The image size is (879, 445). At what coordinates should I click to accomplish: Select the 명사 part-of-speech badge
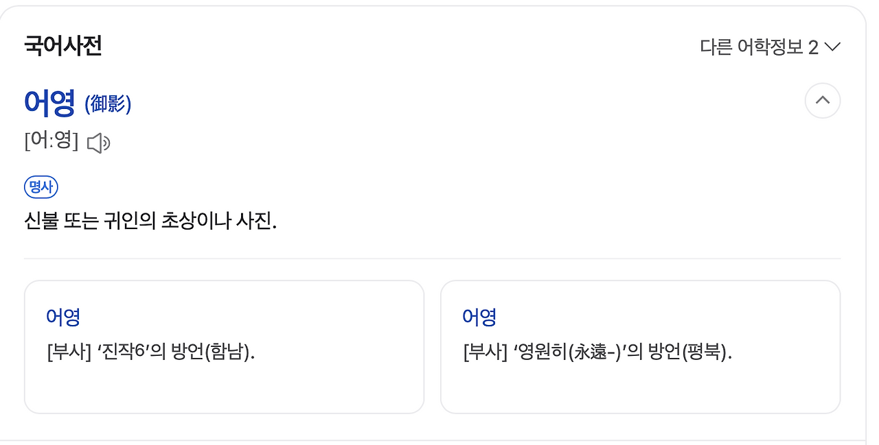(x=41, y=187)
